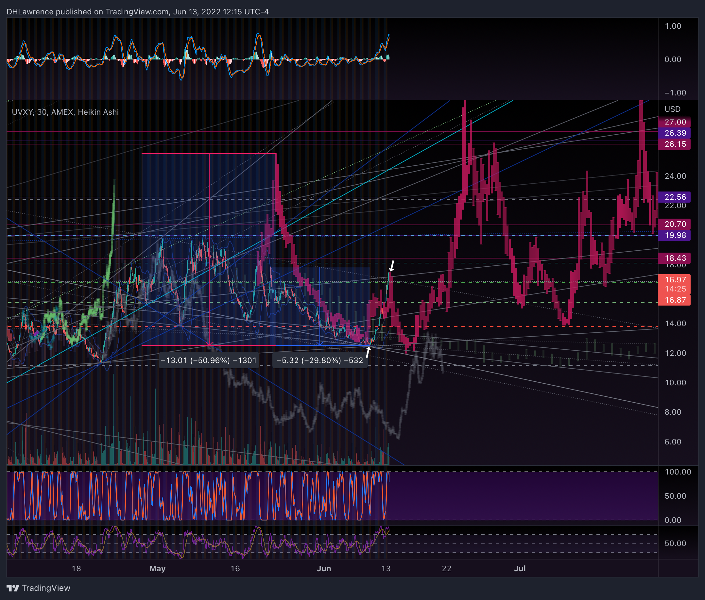This screenshot has width=705, height=600.
Task: Click the USD currency label
Action: (x=672, y=109)
